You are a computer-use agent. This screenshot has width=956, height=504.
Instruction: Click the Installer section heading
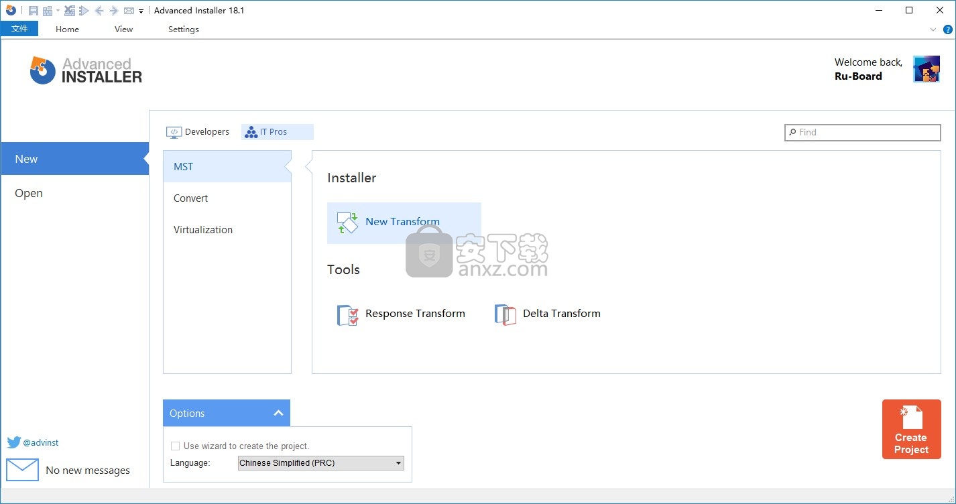tap(352, 178)
